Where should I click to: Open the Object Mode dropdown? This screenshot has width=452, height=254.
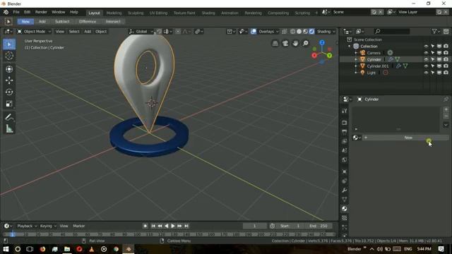click(34, 32)
